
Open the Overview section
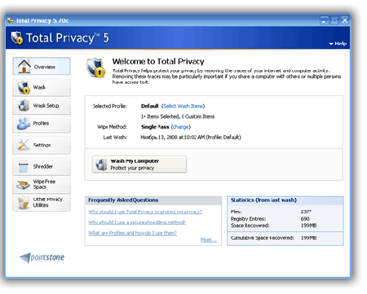click(x=42, y=66)
